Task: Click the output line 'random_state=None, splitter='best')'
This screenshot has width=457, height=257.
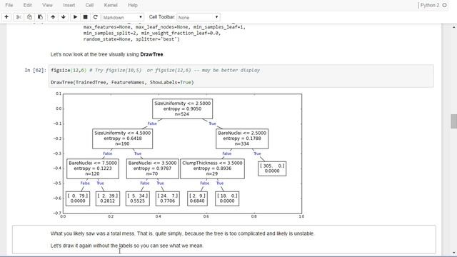Action: [x=131, y=39]
